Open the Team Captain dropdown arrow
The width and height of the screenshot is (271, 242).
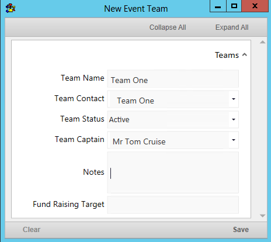[x=234, y=140]
